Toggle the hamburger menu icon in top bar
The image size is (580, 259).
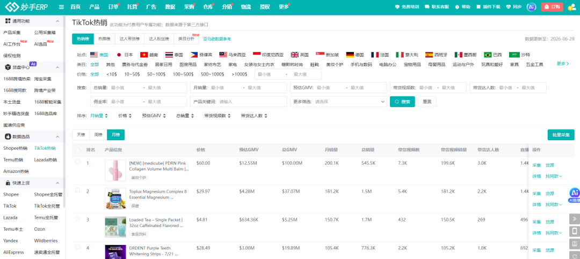click(61, 7)
